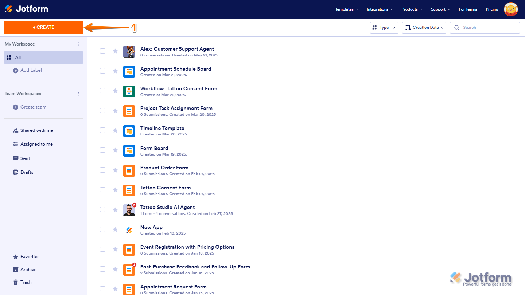Expand the Type filter dropdown

tap(384, 28)
